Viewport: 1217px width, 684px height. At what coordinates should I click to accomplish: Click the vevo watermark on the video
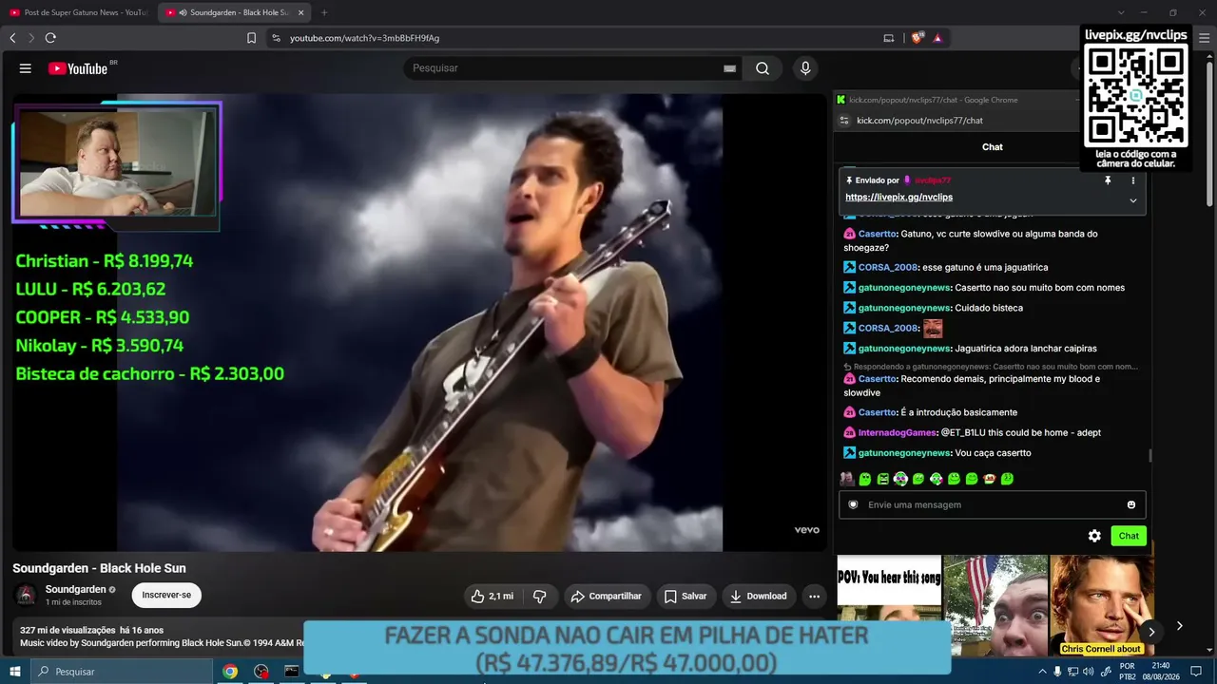pyautogui.click(x=806, y=530)
